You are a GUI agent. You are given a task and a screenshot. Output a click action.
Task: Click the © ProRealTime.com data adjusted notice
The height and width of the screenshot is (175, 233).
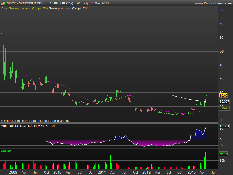coord(36,121)
